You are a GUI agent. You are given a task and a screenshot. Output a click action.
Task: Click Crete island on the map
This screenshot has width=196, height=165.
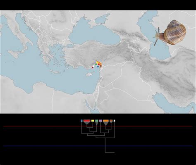click(x=55, y=72)
